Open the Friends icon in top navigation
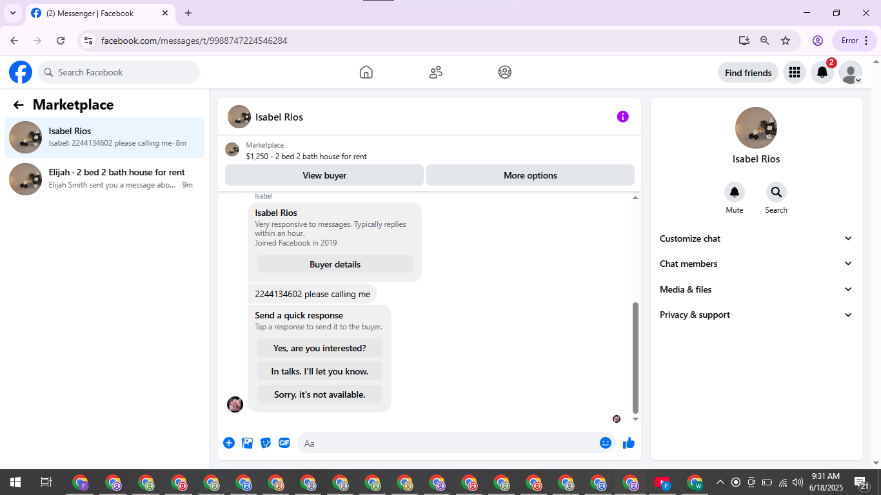881x495 pixels. [x=436, y=72]
